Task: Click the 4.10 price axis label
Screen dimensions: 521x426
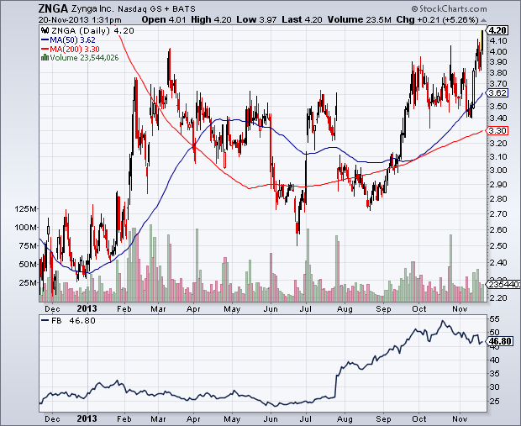Action: point(498,41)
